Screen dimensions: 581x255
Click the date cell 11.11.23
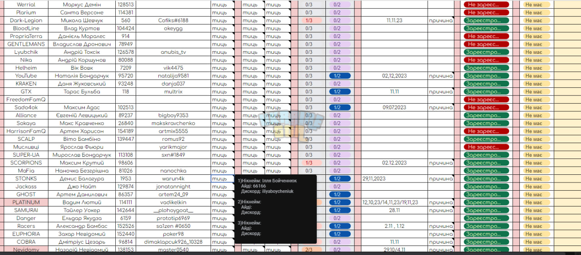[x=394, y=20]
